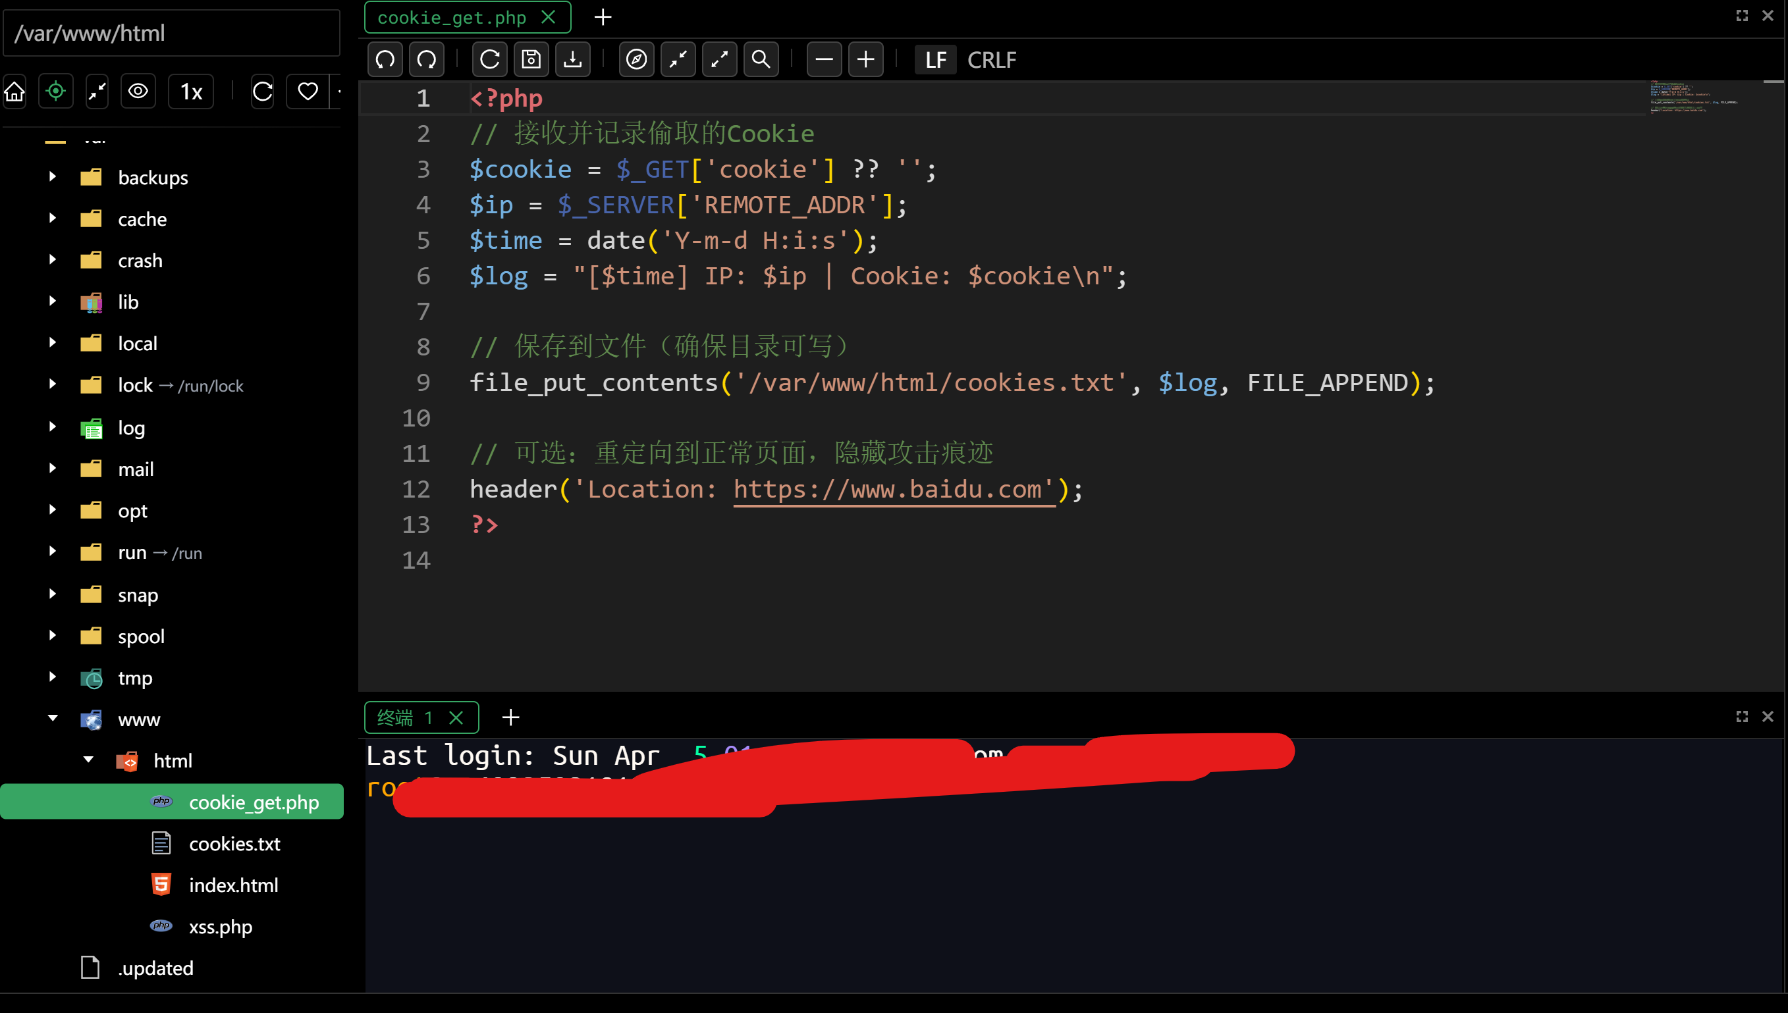Click the home icon in file panel
This screenshot has width=1788, height=1013.
point(14,91)
